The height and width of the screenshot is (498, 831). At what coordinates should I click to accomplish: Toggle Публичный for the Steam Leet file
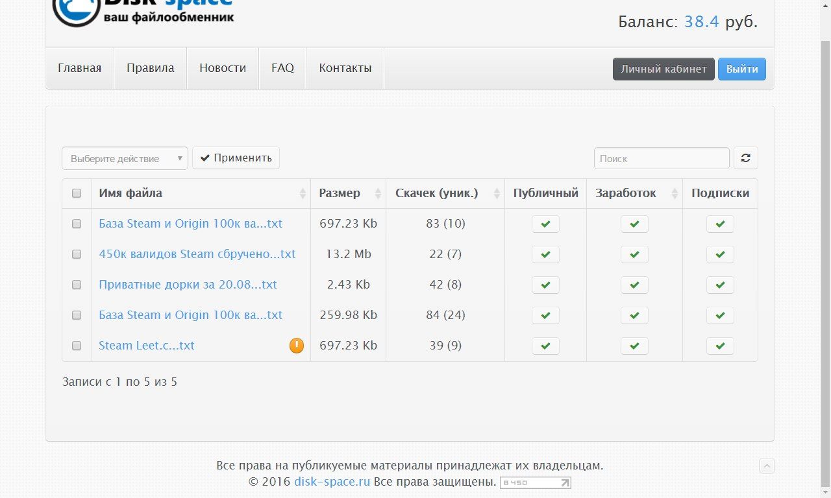click(x=545, y=346)
